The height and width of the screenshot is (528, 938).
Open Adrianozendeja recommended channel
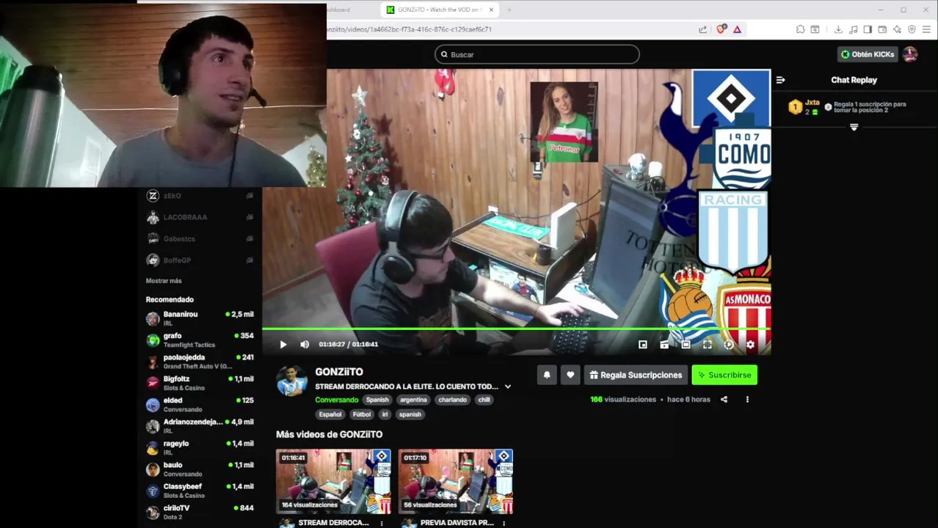click(x=200, y=426)
